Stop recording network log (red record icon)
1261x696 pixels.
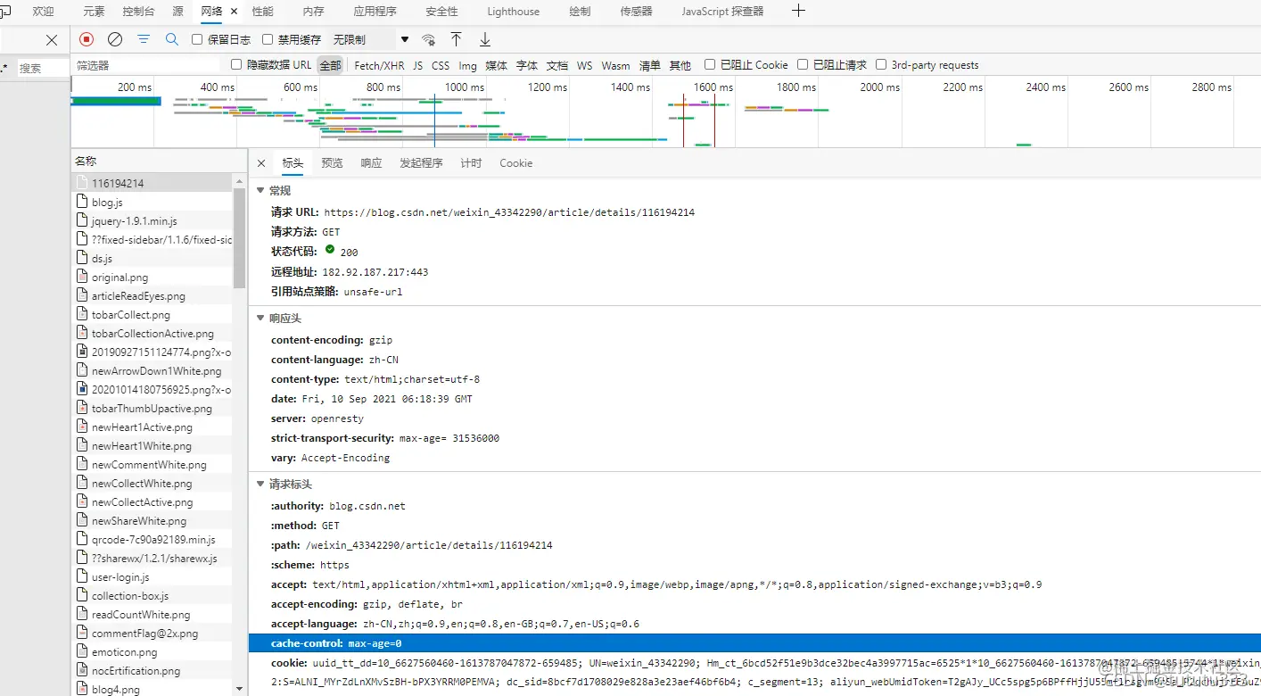(87, 39)
